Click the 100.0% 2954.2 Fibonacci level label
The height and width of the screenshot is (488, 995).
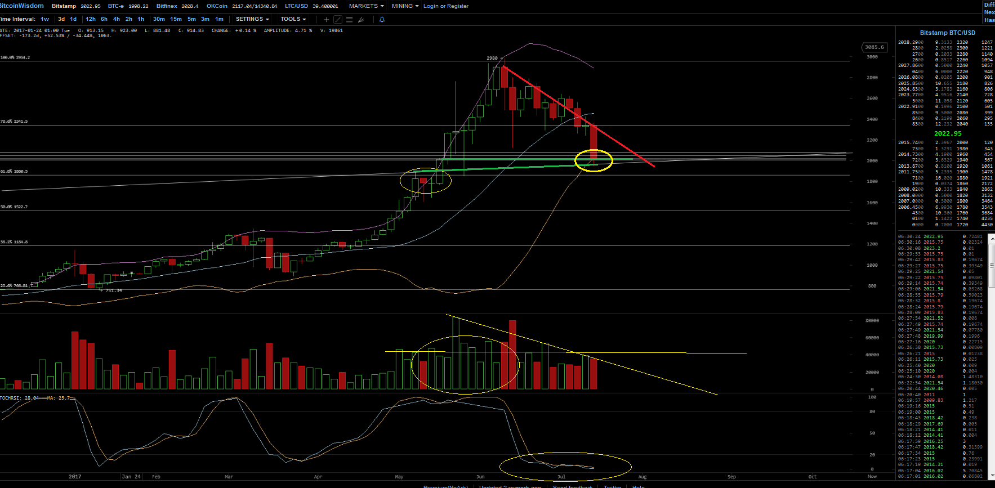coord(15,57)
